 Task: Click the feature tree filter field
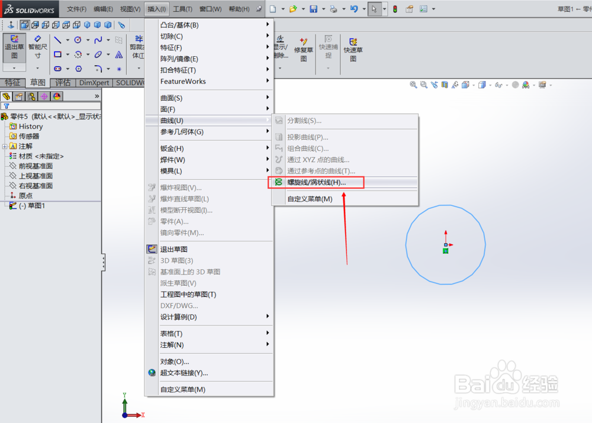[51, 106]
